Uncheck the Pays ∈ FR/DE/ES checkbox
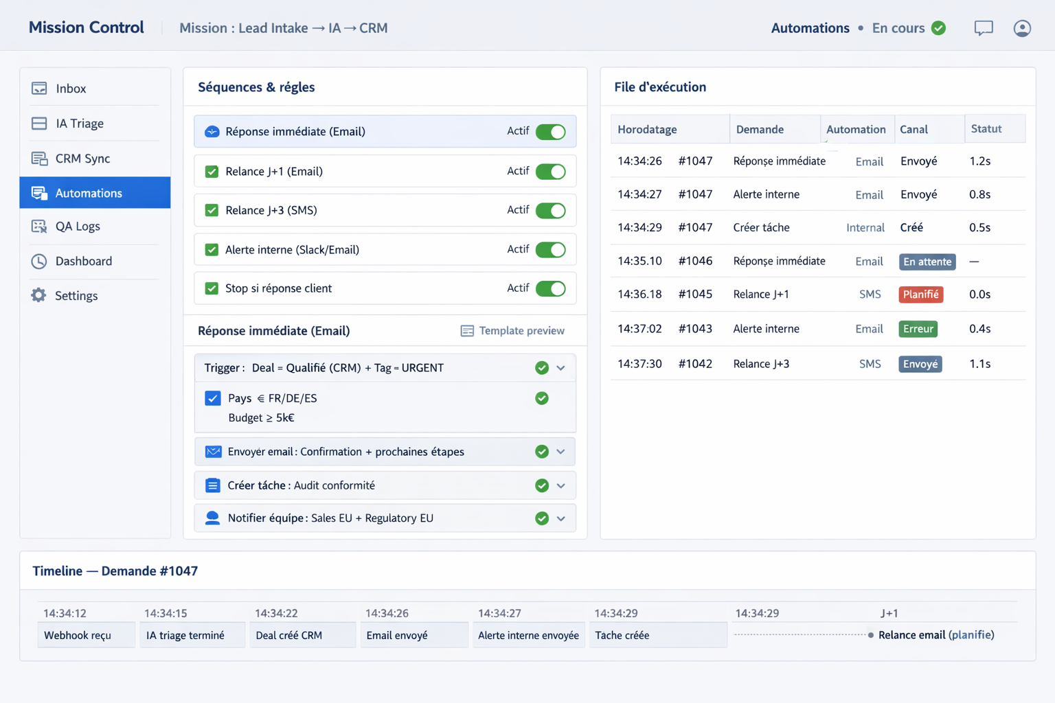This screenshot has height=703, width=1055. 213,398
